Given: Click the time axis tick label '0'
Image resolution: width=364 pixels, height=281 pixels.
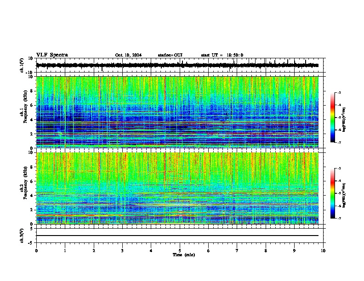Looking at the screenshot, I should tap(36, 251).
